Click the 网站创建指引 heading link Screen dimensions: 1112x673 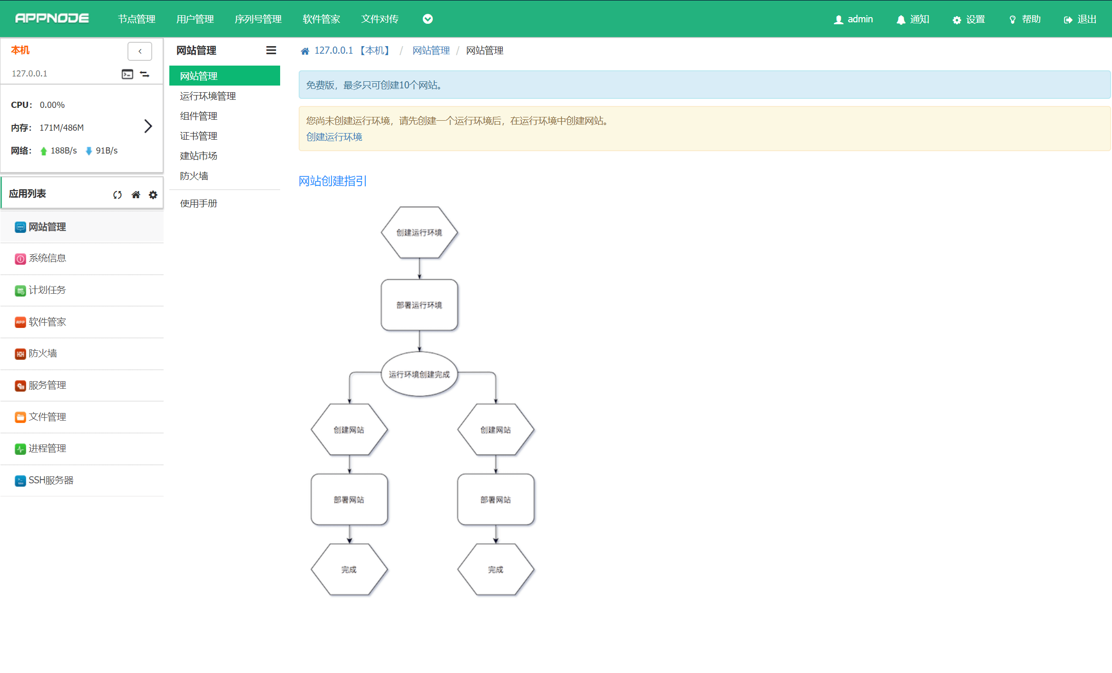333,181
